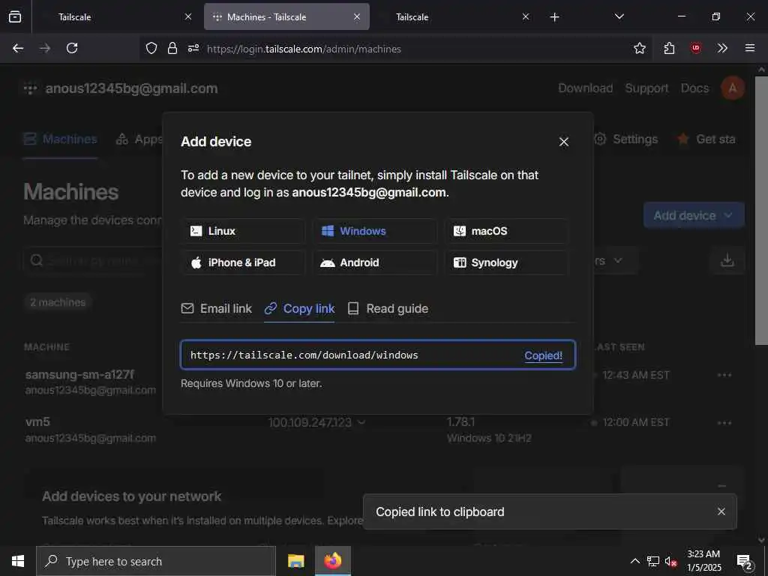Image resolution: width=768 pixels, height=576 pixels.
Task: Click the address bar URL
Action: click(304, 49)
